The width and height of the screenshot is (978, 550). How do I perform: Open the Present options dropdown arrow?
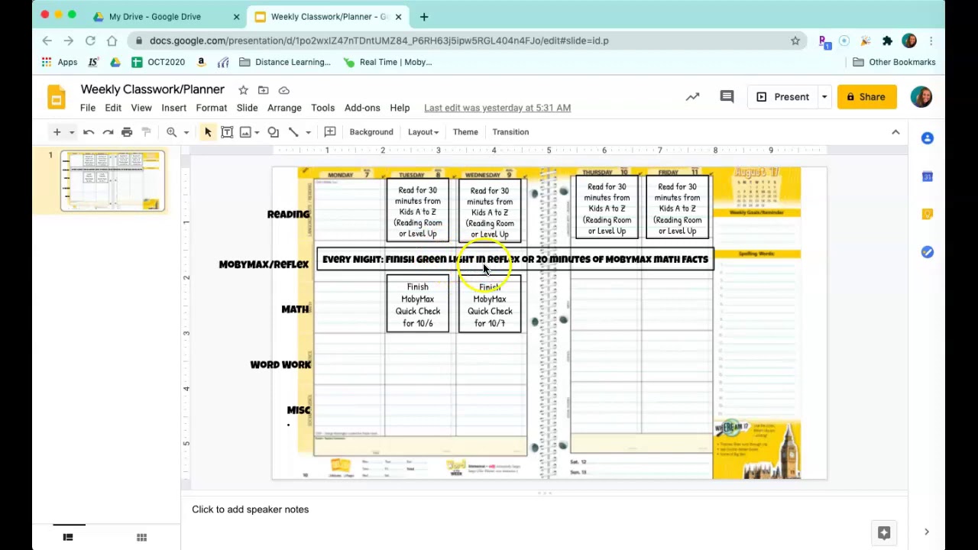pos(824,97)
